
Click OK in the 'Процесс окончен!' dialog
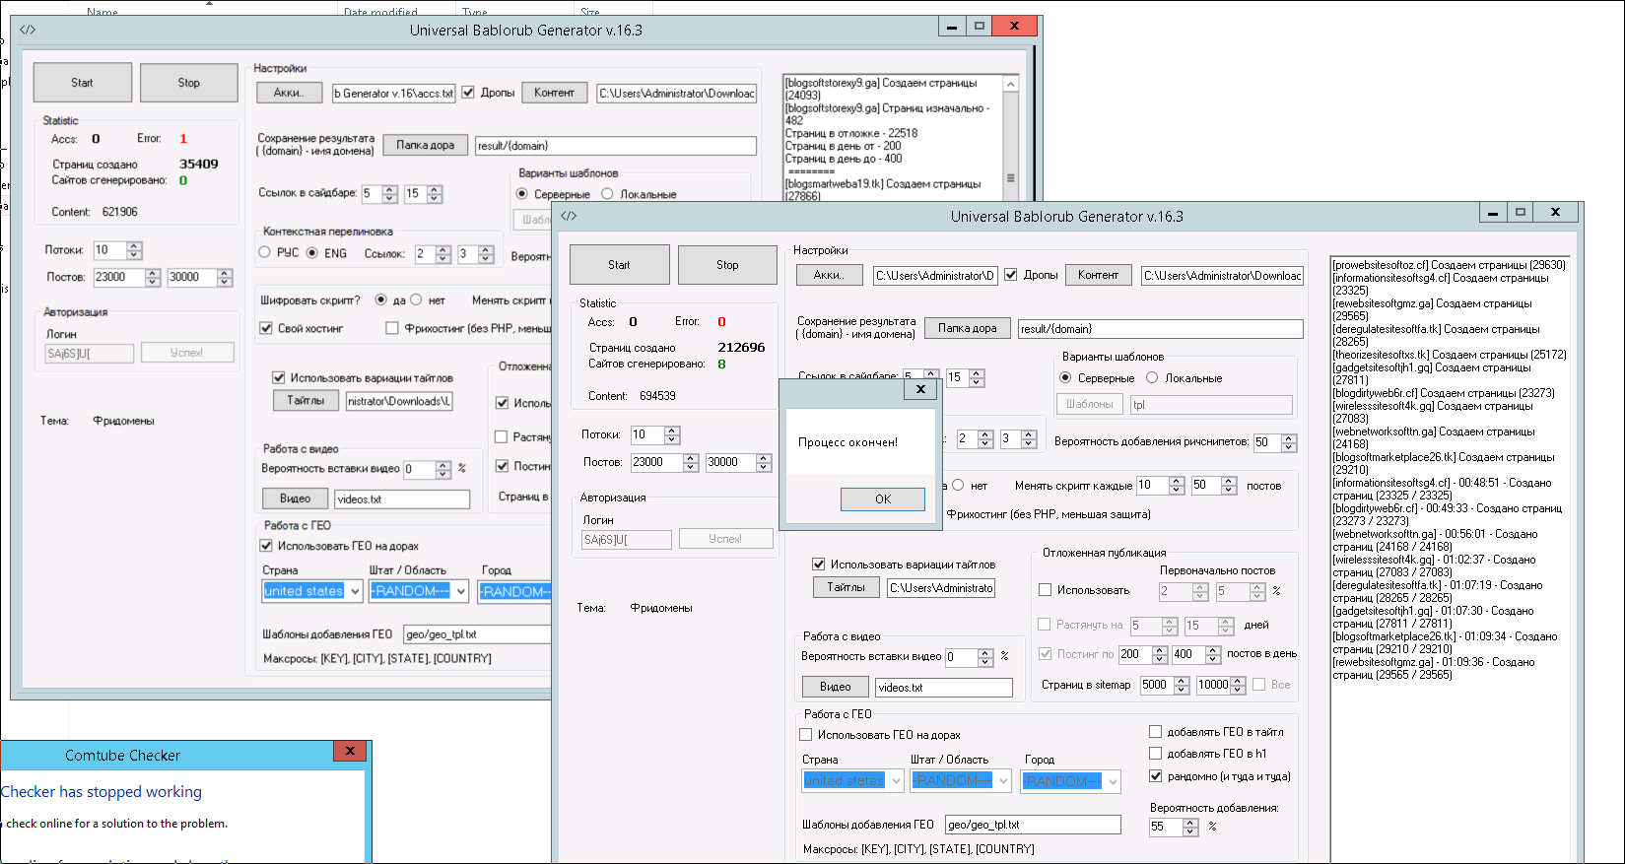883,499
